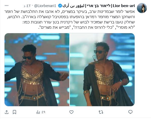Click the retweet arrows icon
Screen dimensions: 151x119
click(101, 112)
